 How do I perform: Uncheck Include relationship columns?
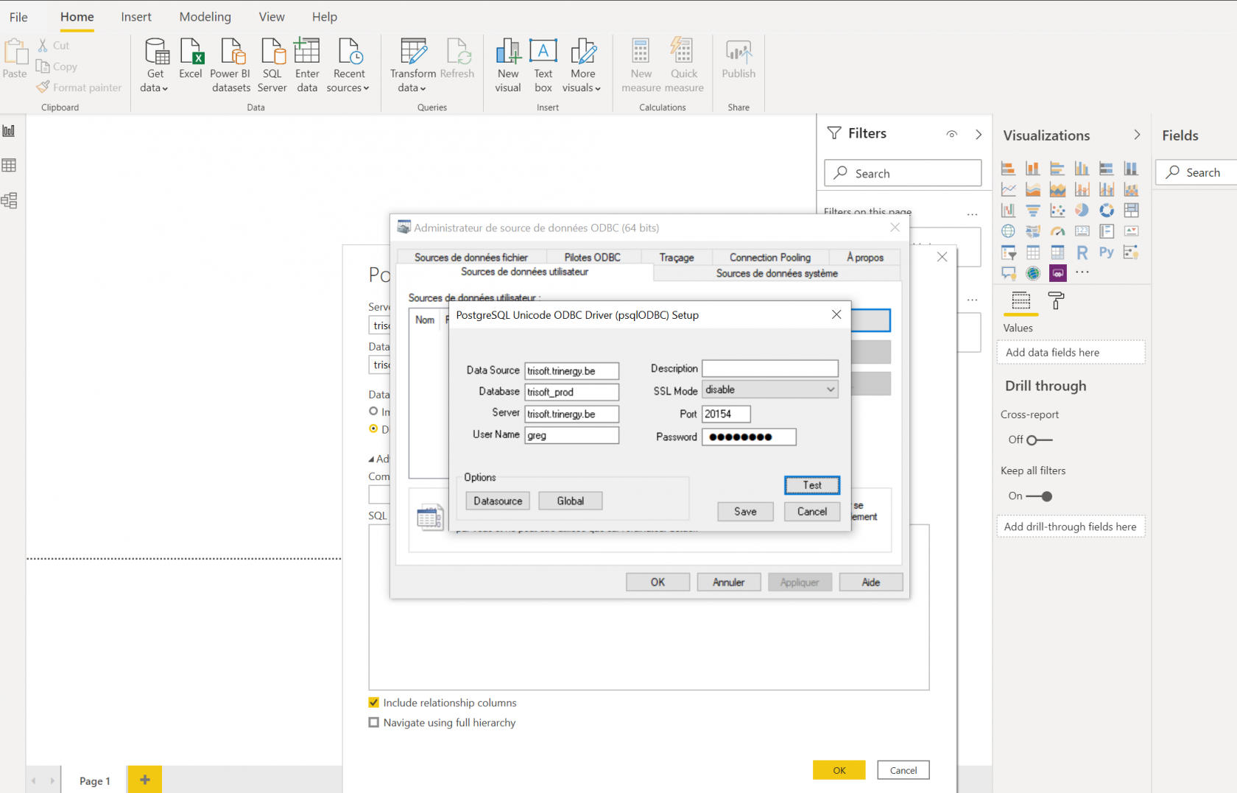pos(374,703)
